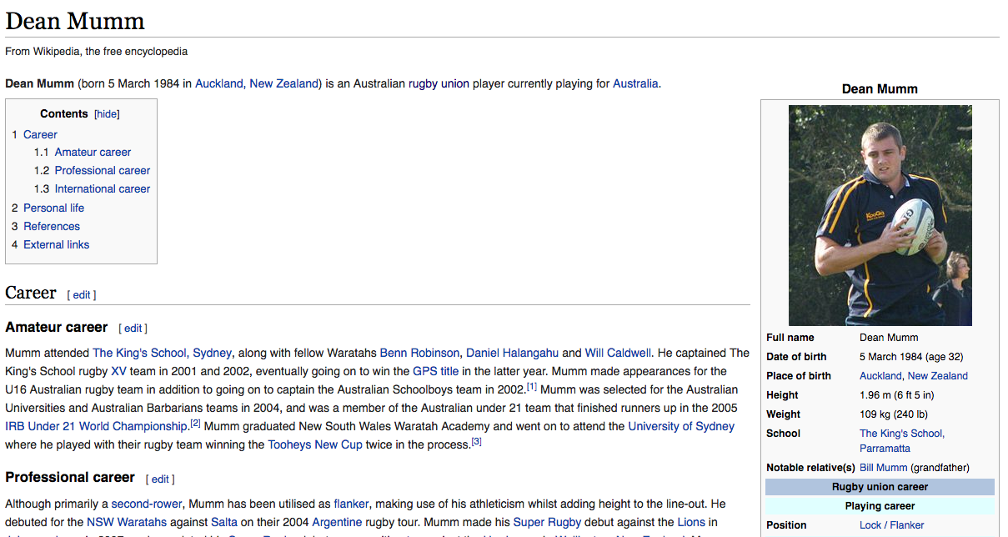
Task: Jump to Professional career in contents
Action: pyautogui.click(x=102, y=170)
